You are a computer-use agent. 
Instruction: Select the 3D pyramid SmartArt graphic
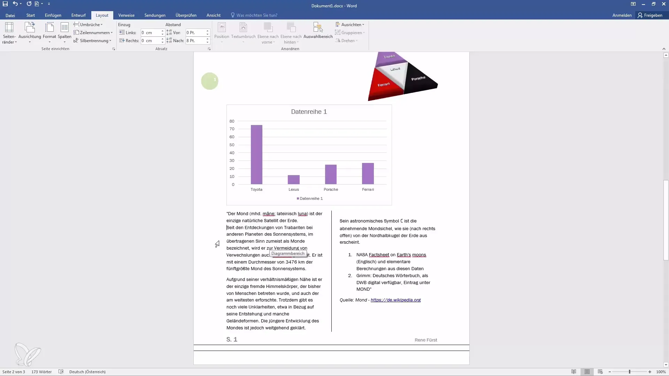click(402, 76)
